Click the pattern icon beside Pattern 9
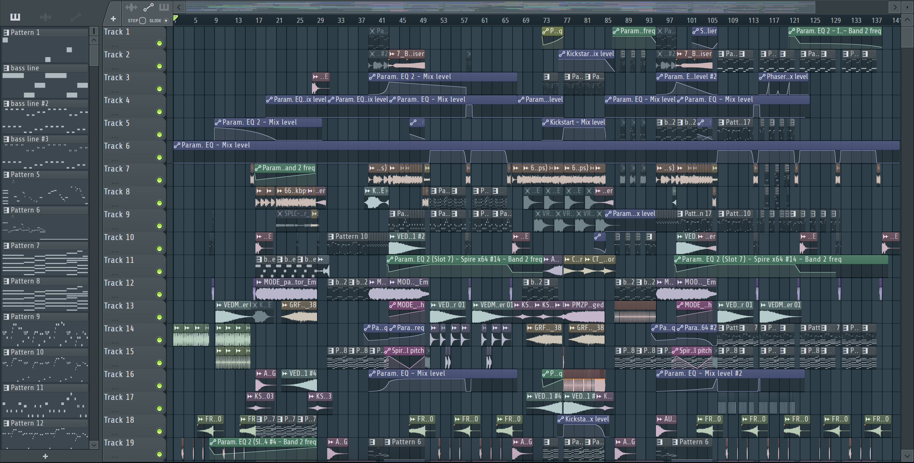The image size is (914, 463). pos(6,316)
